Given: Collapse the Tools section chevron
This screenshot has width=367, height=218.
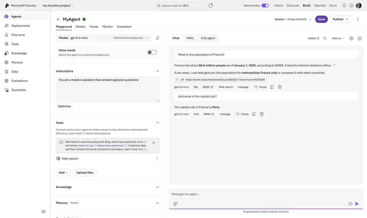Looking at the screenshot, I should [x=157, y=123].
